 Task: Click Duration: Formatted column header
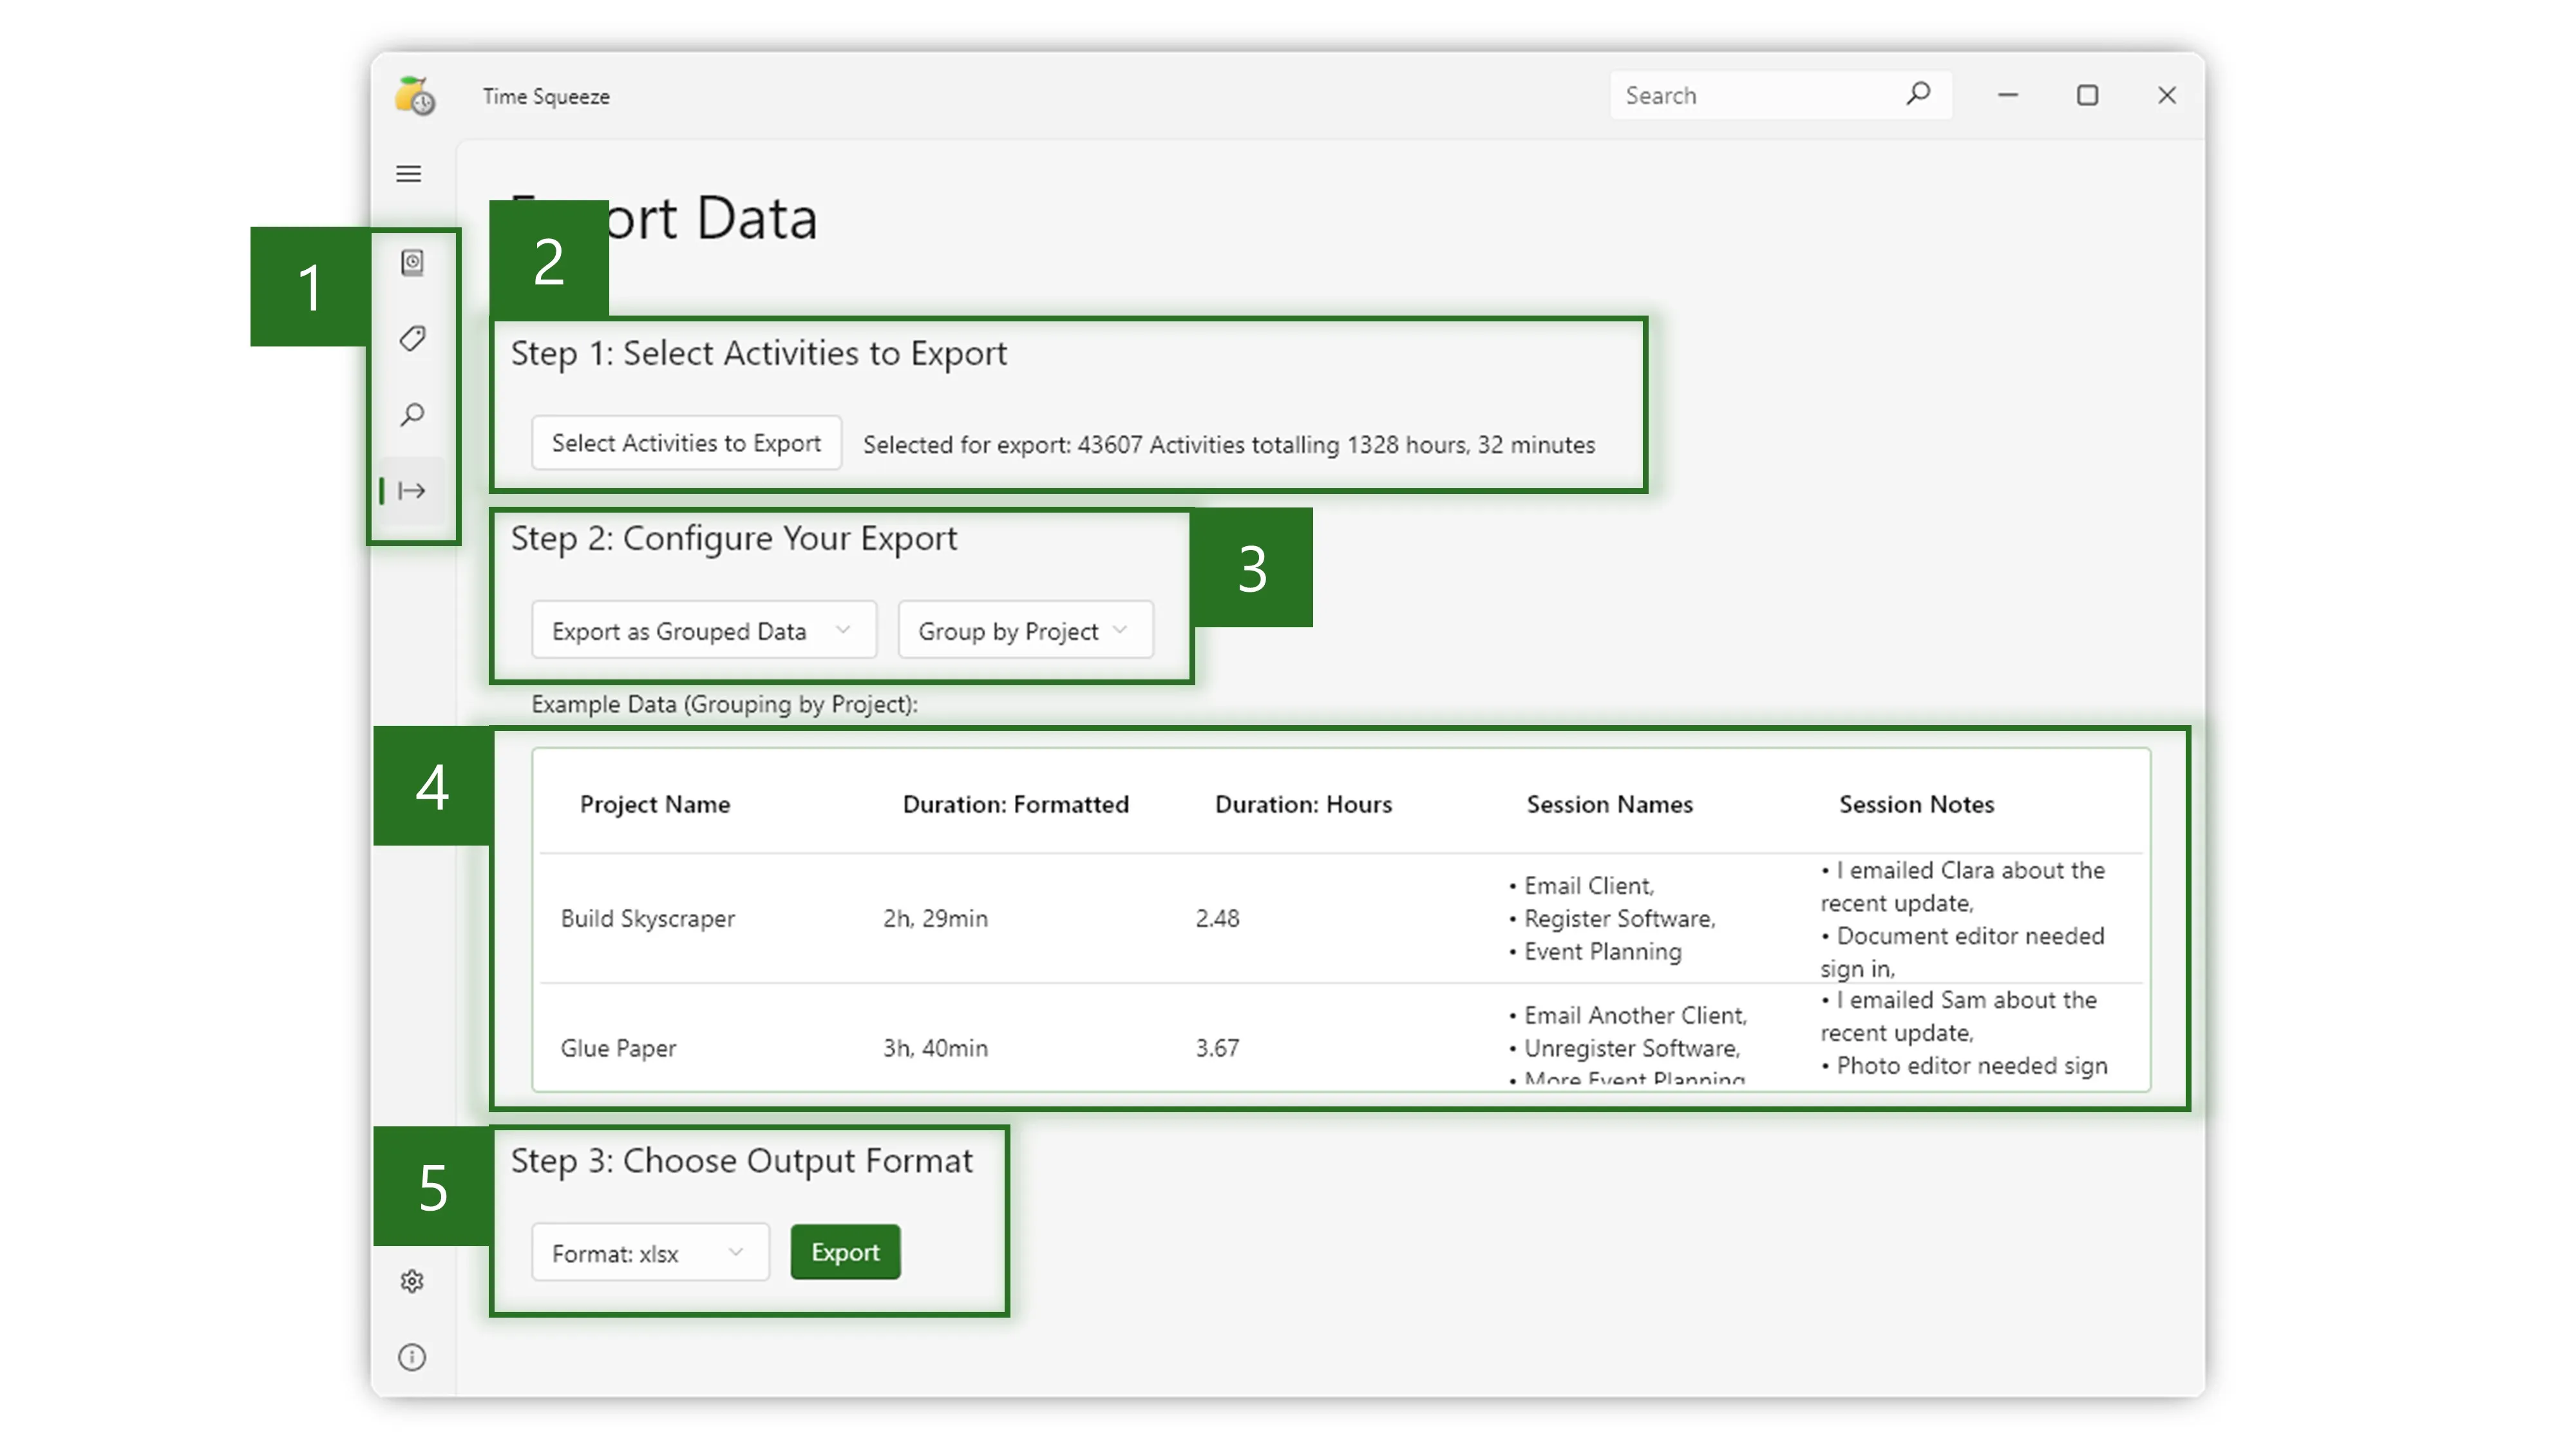tap(1015, 804)
